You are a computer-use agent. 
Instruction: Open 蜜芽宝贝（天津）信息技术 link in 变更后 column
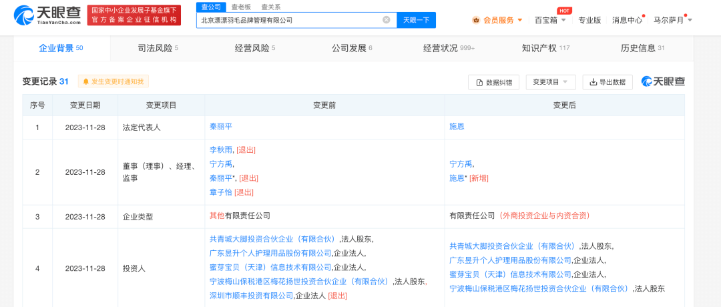pos(510,274)
